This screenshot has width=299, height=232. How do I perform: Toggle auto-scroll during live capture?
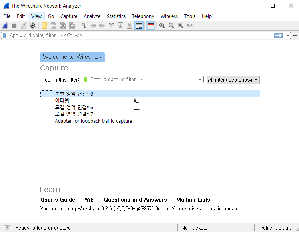139,26
